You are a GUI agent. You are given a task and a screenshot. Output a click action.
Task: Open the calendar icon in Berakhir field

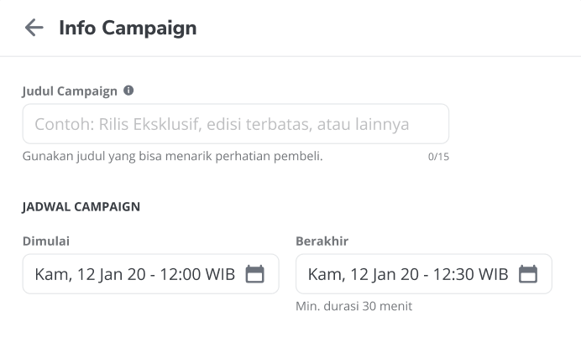[x=528, y=274]
